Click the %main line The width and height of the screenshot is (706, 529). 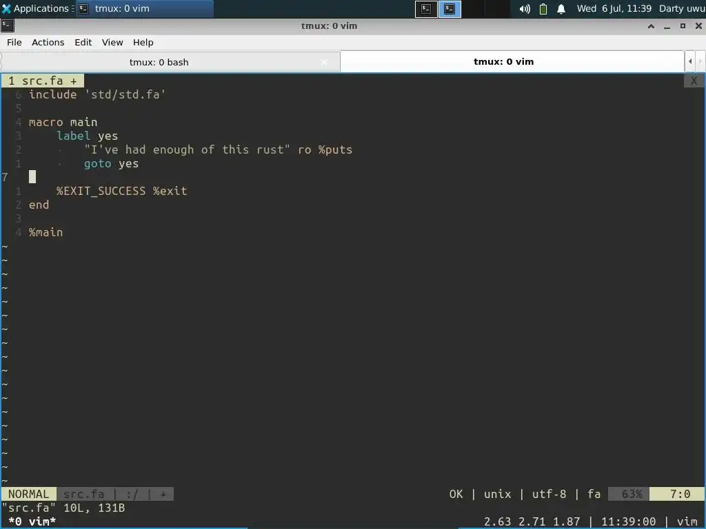coord(46,233)
